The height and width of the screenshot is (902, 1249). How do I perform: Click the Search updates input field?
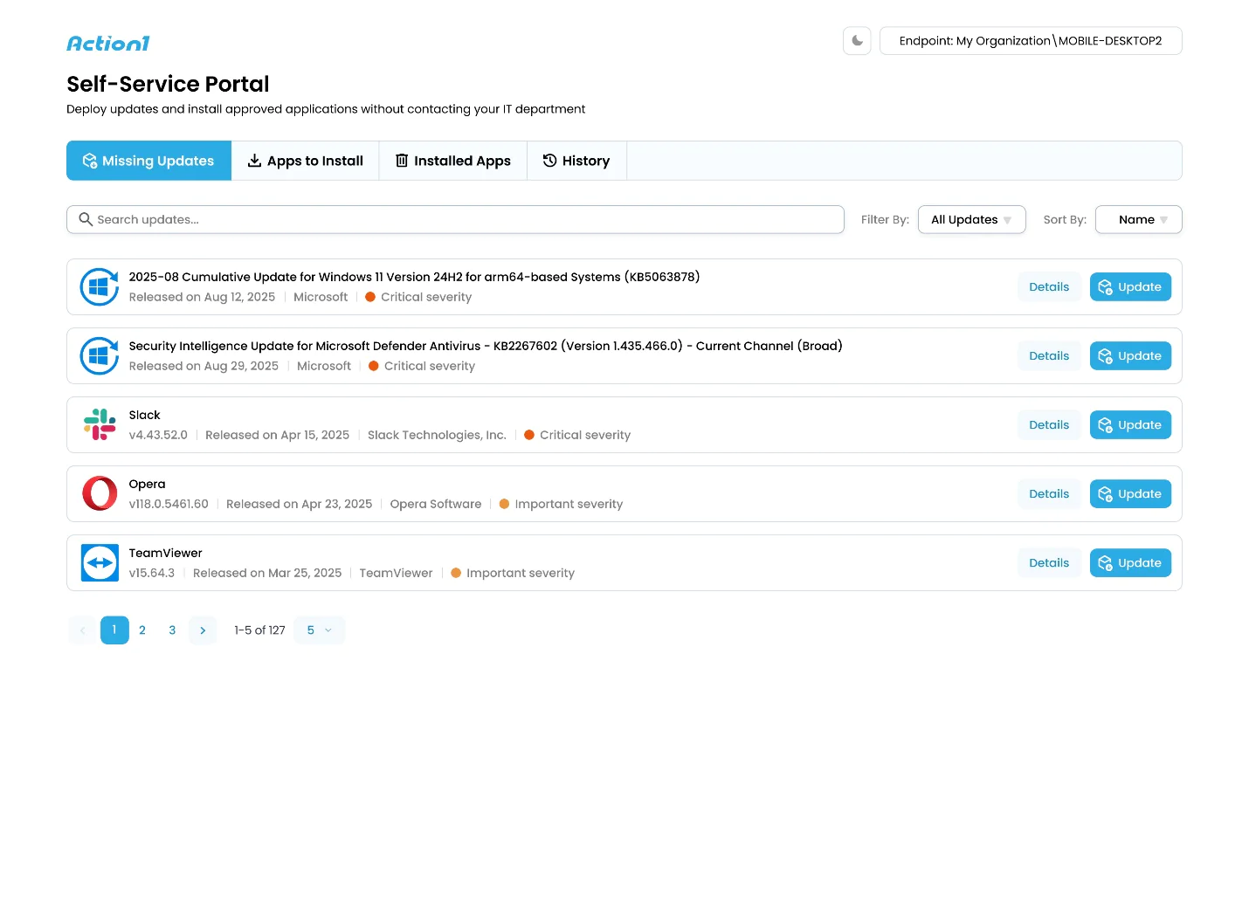[463, 220]
